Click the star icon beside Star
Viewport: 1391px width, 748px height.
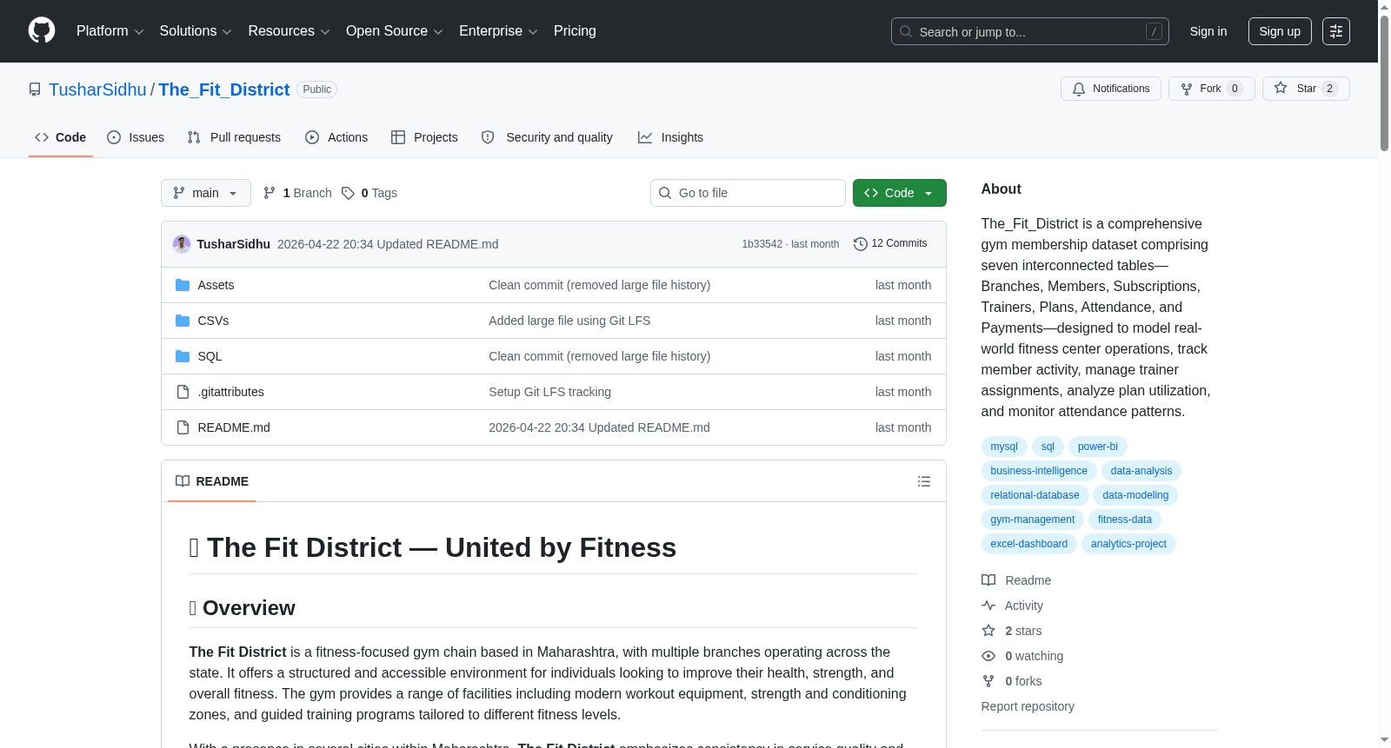tap(1281, 88)
